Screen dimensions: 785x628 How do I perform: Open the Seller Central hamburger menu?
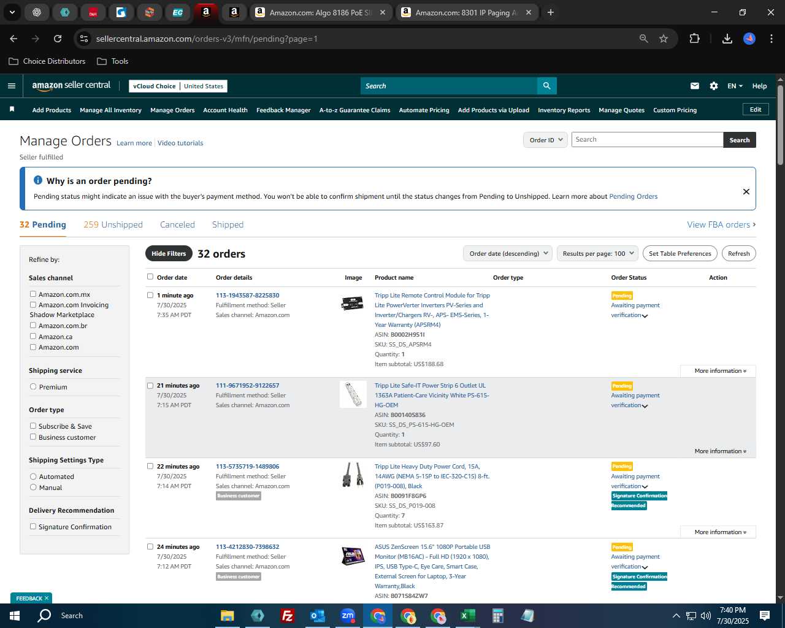pos(11,86)
